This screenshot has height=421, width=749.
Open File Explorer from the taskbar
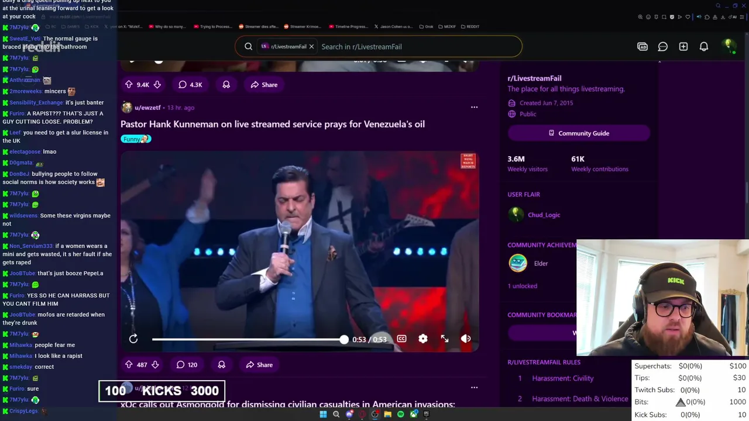click(388, 414)
